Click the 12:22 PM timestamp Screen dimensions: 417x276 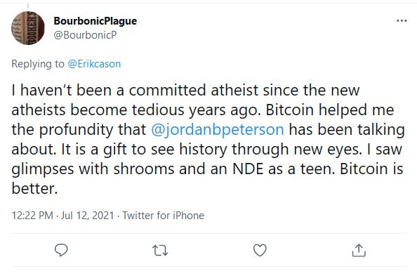pyautogui.click(x=32, y=216)
